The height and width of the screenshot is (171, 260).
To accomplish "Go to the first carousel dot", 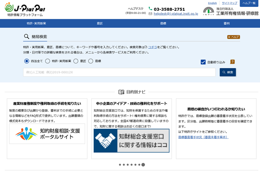I will click(x=120, y=165).
